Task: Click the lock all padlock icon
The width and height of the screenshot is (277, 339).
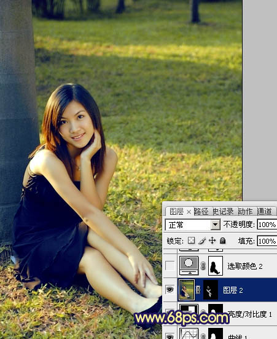Action: [x=222, y=241]
